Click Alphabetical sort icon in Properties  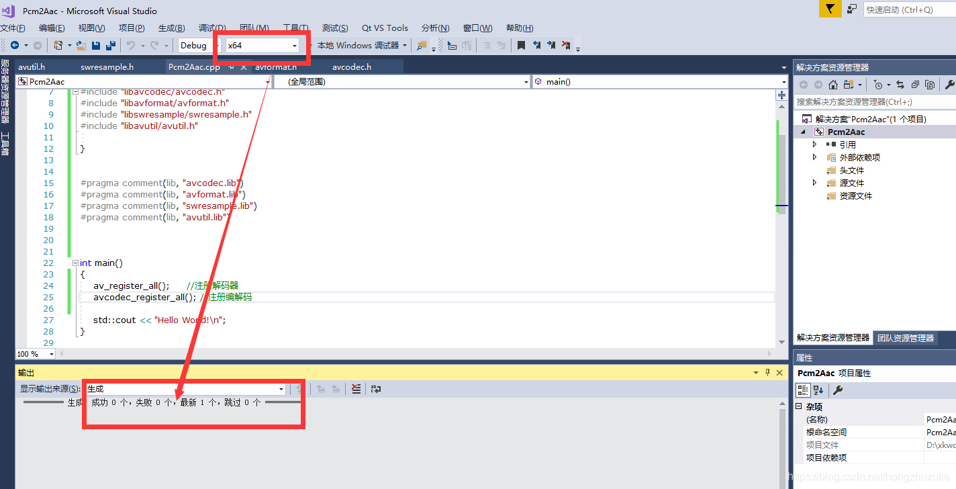click(x=818, y=390)
